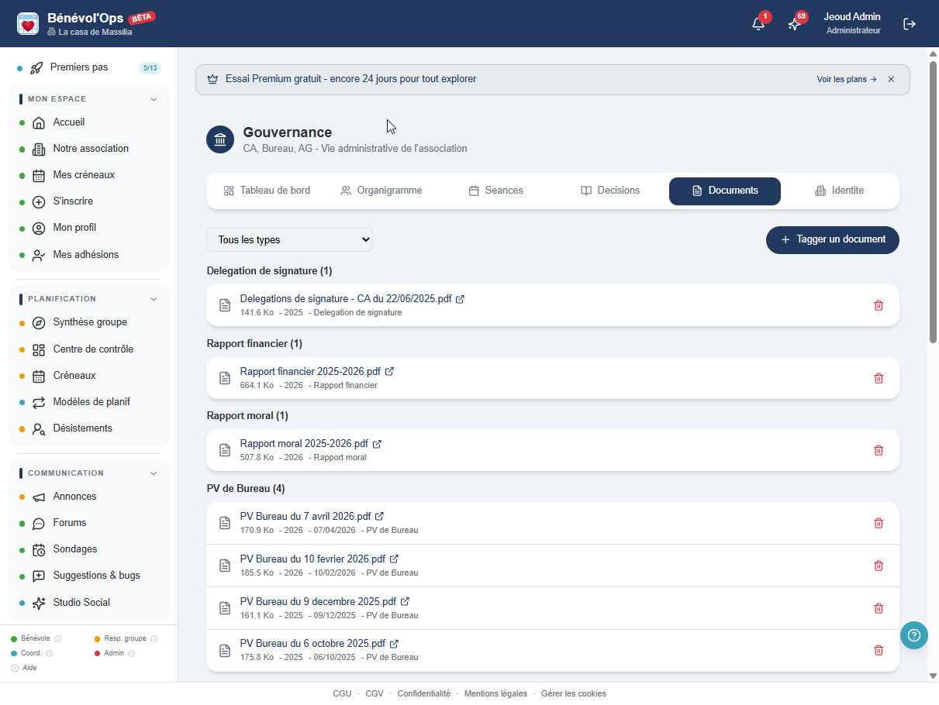
Task: Open external link for PV Bureau 10 fevrier 2026
Action: point(394,559)
